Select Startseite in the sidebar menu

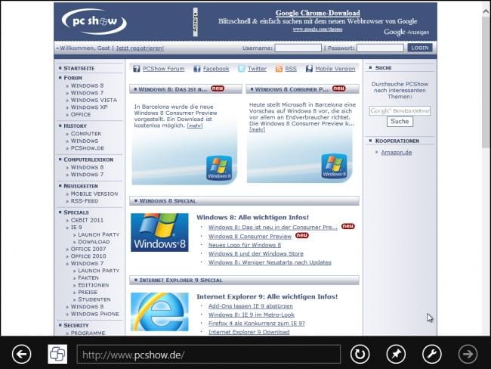point(79,68)
